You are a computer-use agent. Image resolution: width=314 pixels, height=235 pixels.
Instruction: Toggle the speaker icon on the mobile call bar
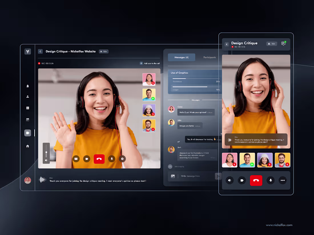coord(230,180)
